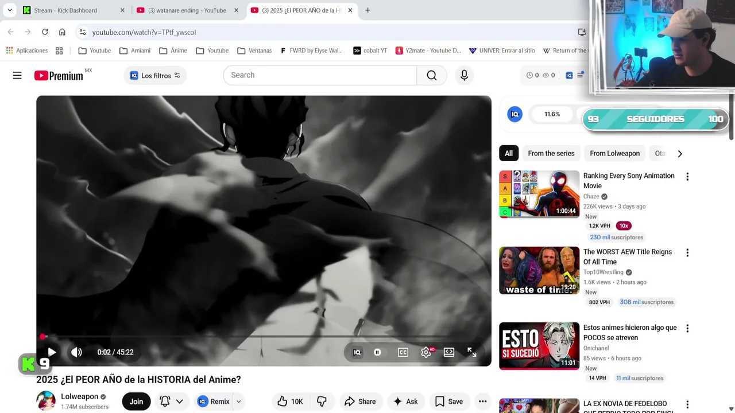735x413 pixels.
Task: Save the video to a playlist
Action: 449,402
